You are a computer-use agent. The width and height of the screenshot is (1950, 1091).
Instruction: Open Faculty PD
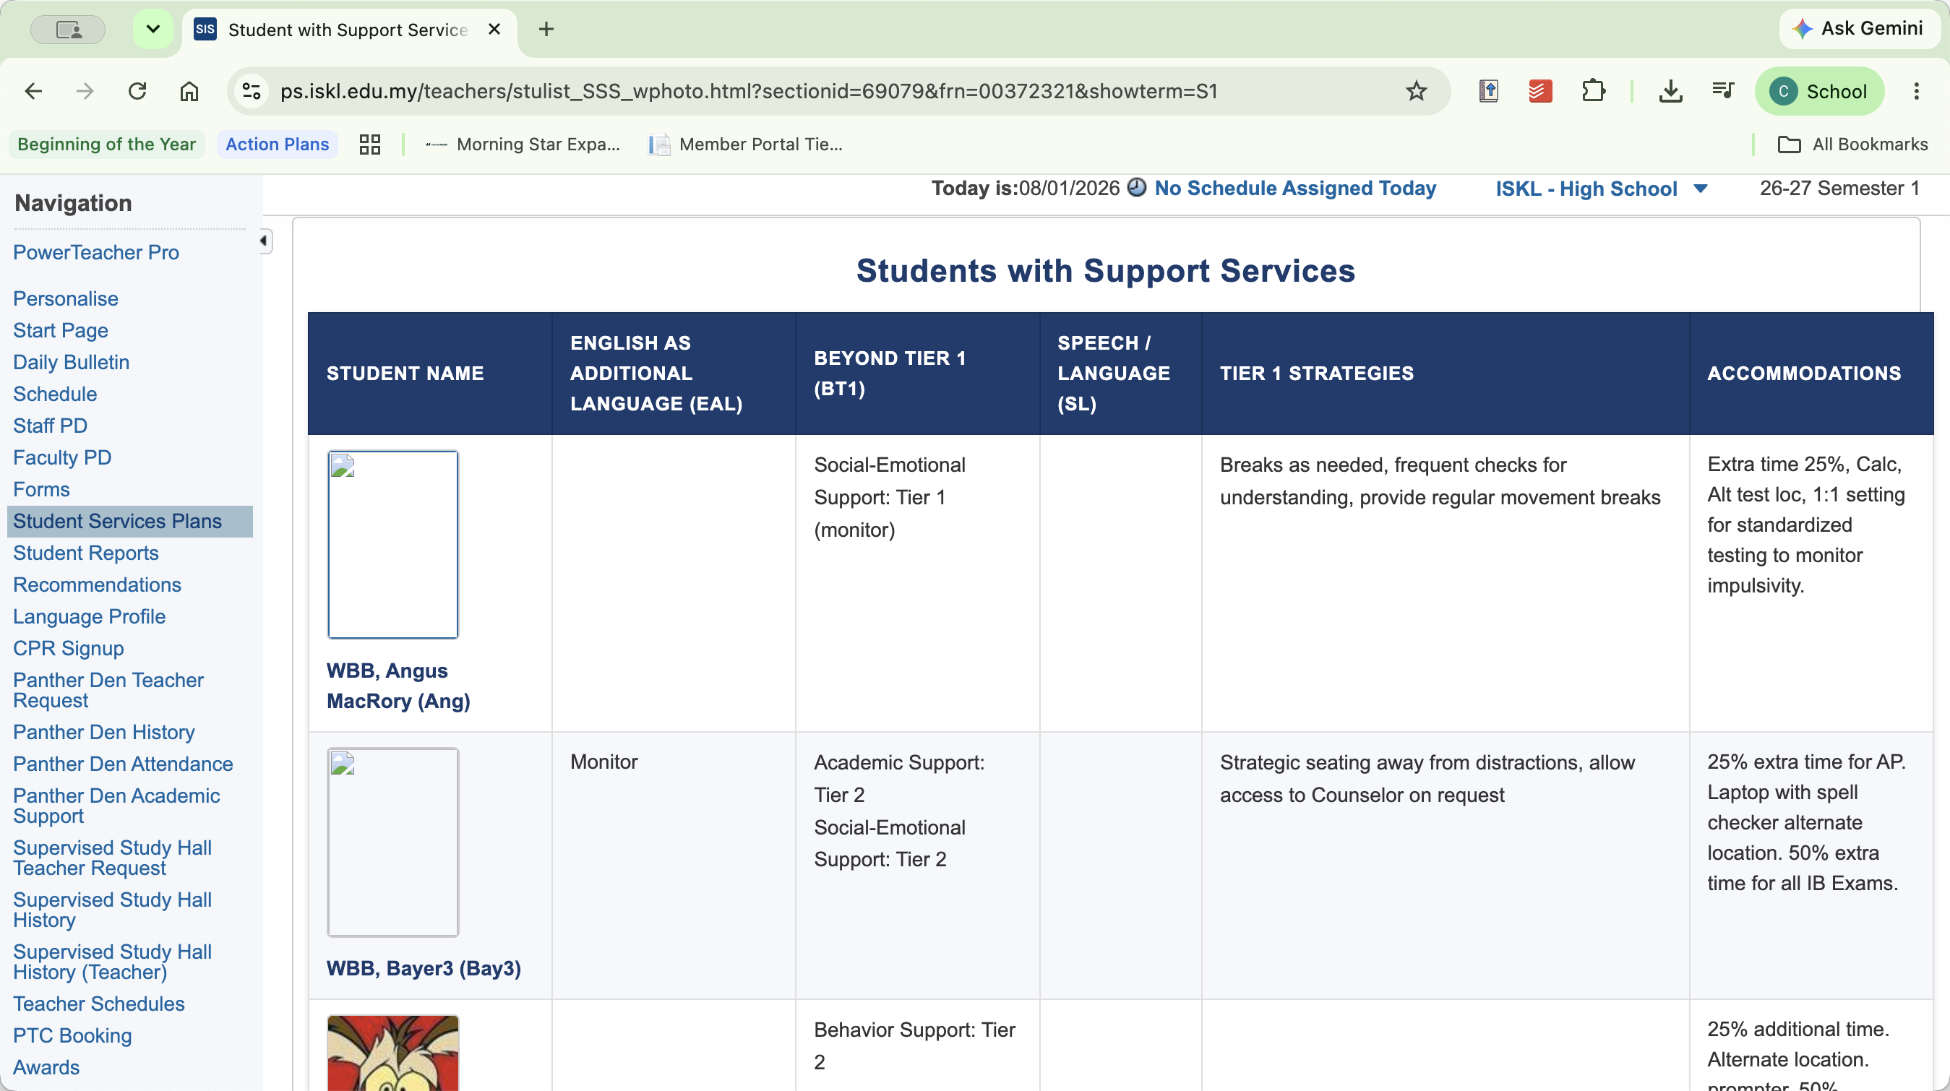[x=62, y=458]
